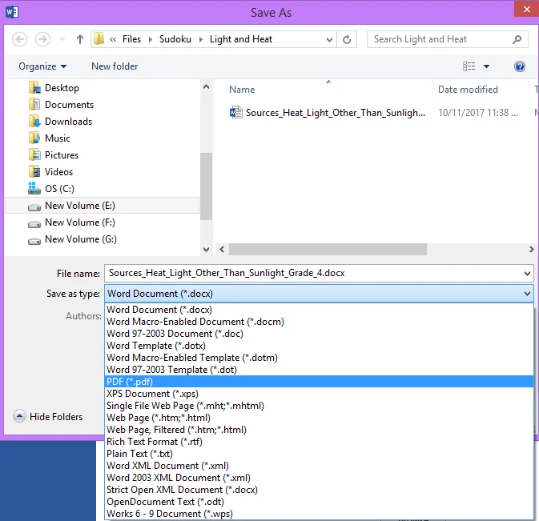Select XPS Document (*.xps) type
This screenshot has height=521, width=539.
[x=319, y=394]
